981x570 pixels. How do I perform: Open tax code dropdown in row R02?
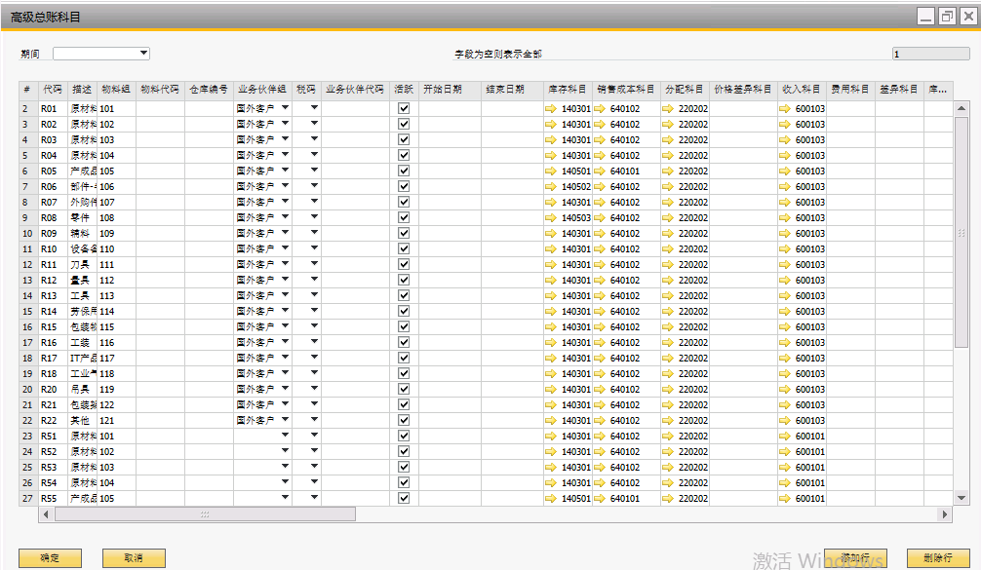tap(314, 124)
